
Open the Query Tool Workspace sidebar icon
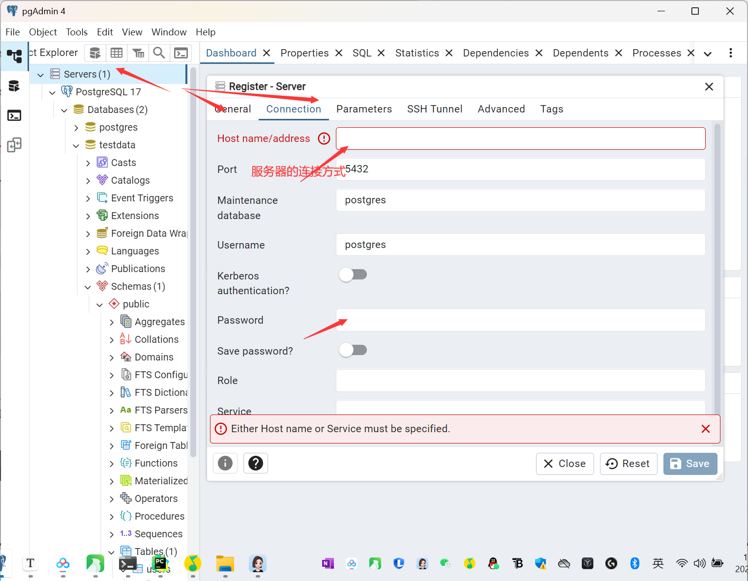(14, 86)
